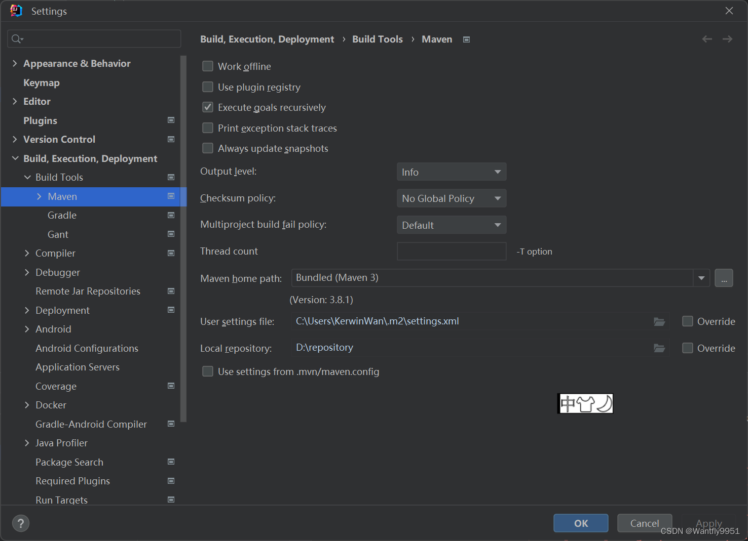Click the User settings file path field
The image size is (748, 541).
point(479,321)
